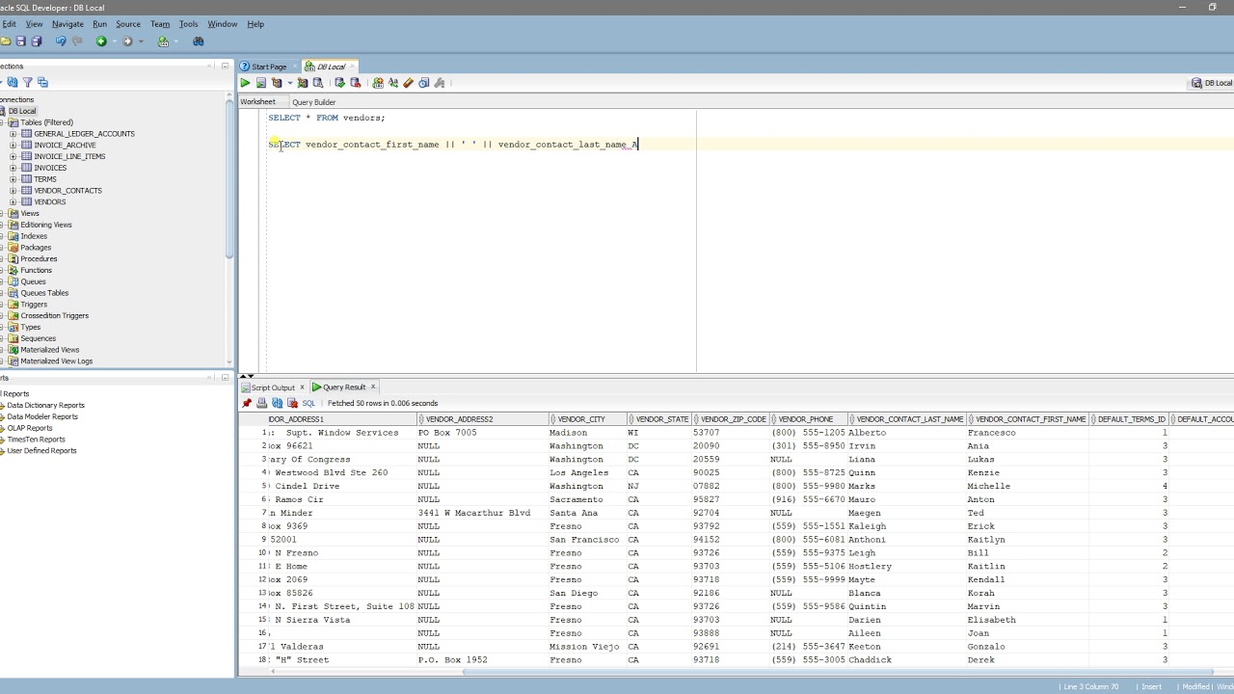1234x694 pixels.
Task: Clear the worksheet with the eraser icon
Action: click(x=408, y=83)
